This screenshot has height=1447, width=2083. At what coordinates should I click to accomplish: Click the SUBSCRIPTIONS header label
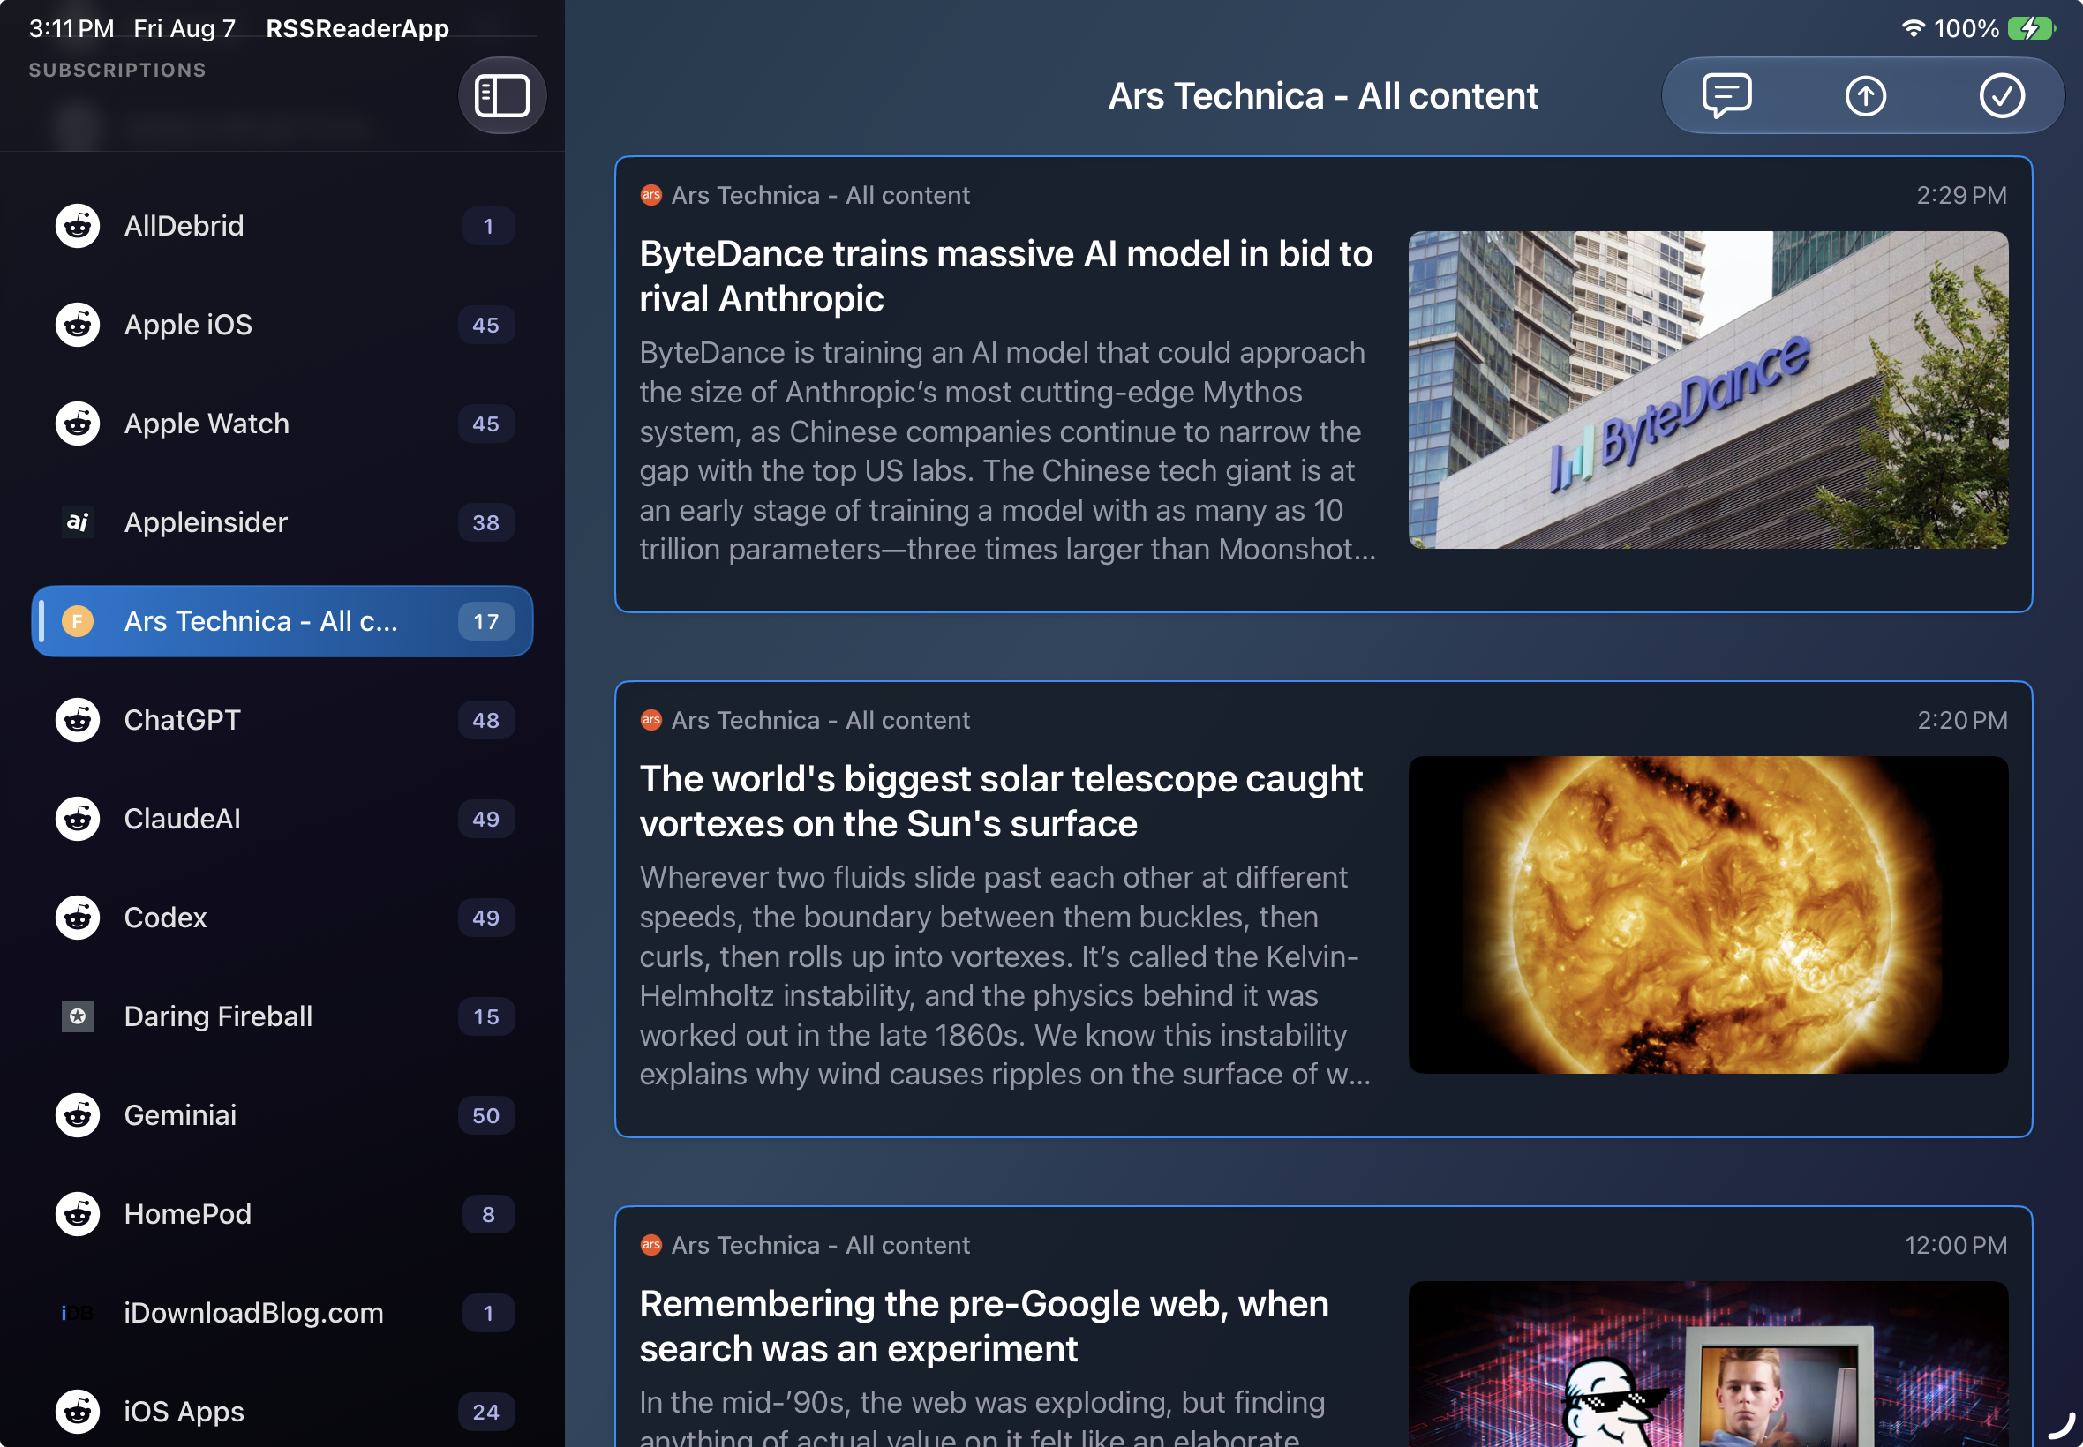tap(117, 70)
